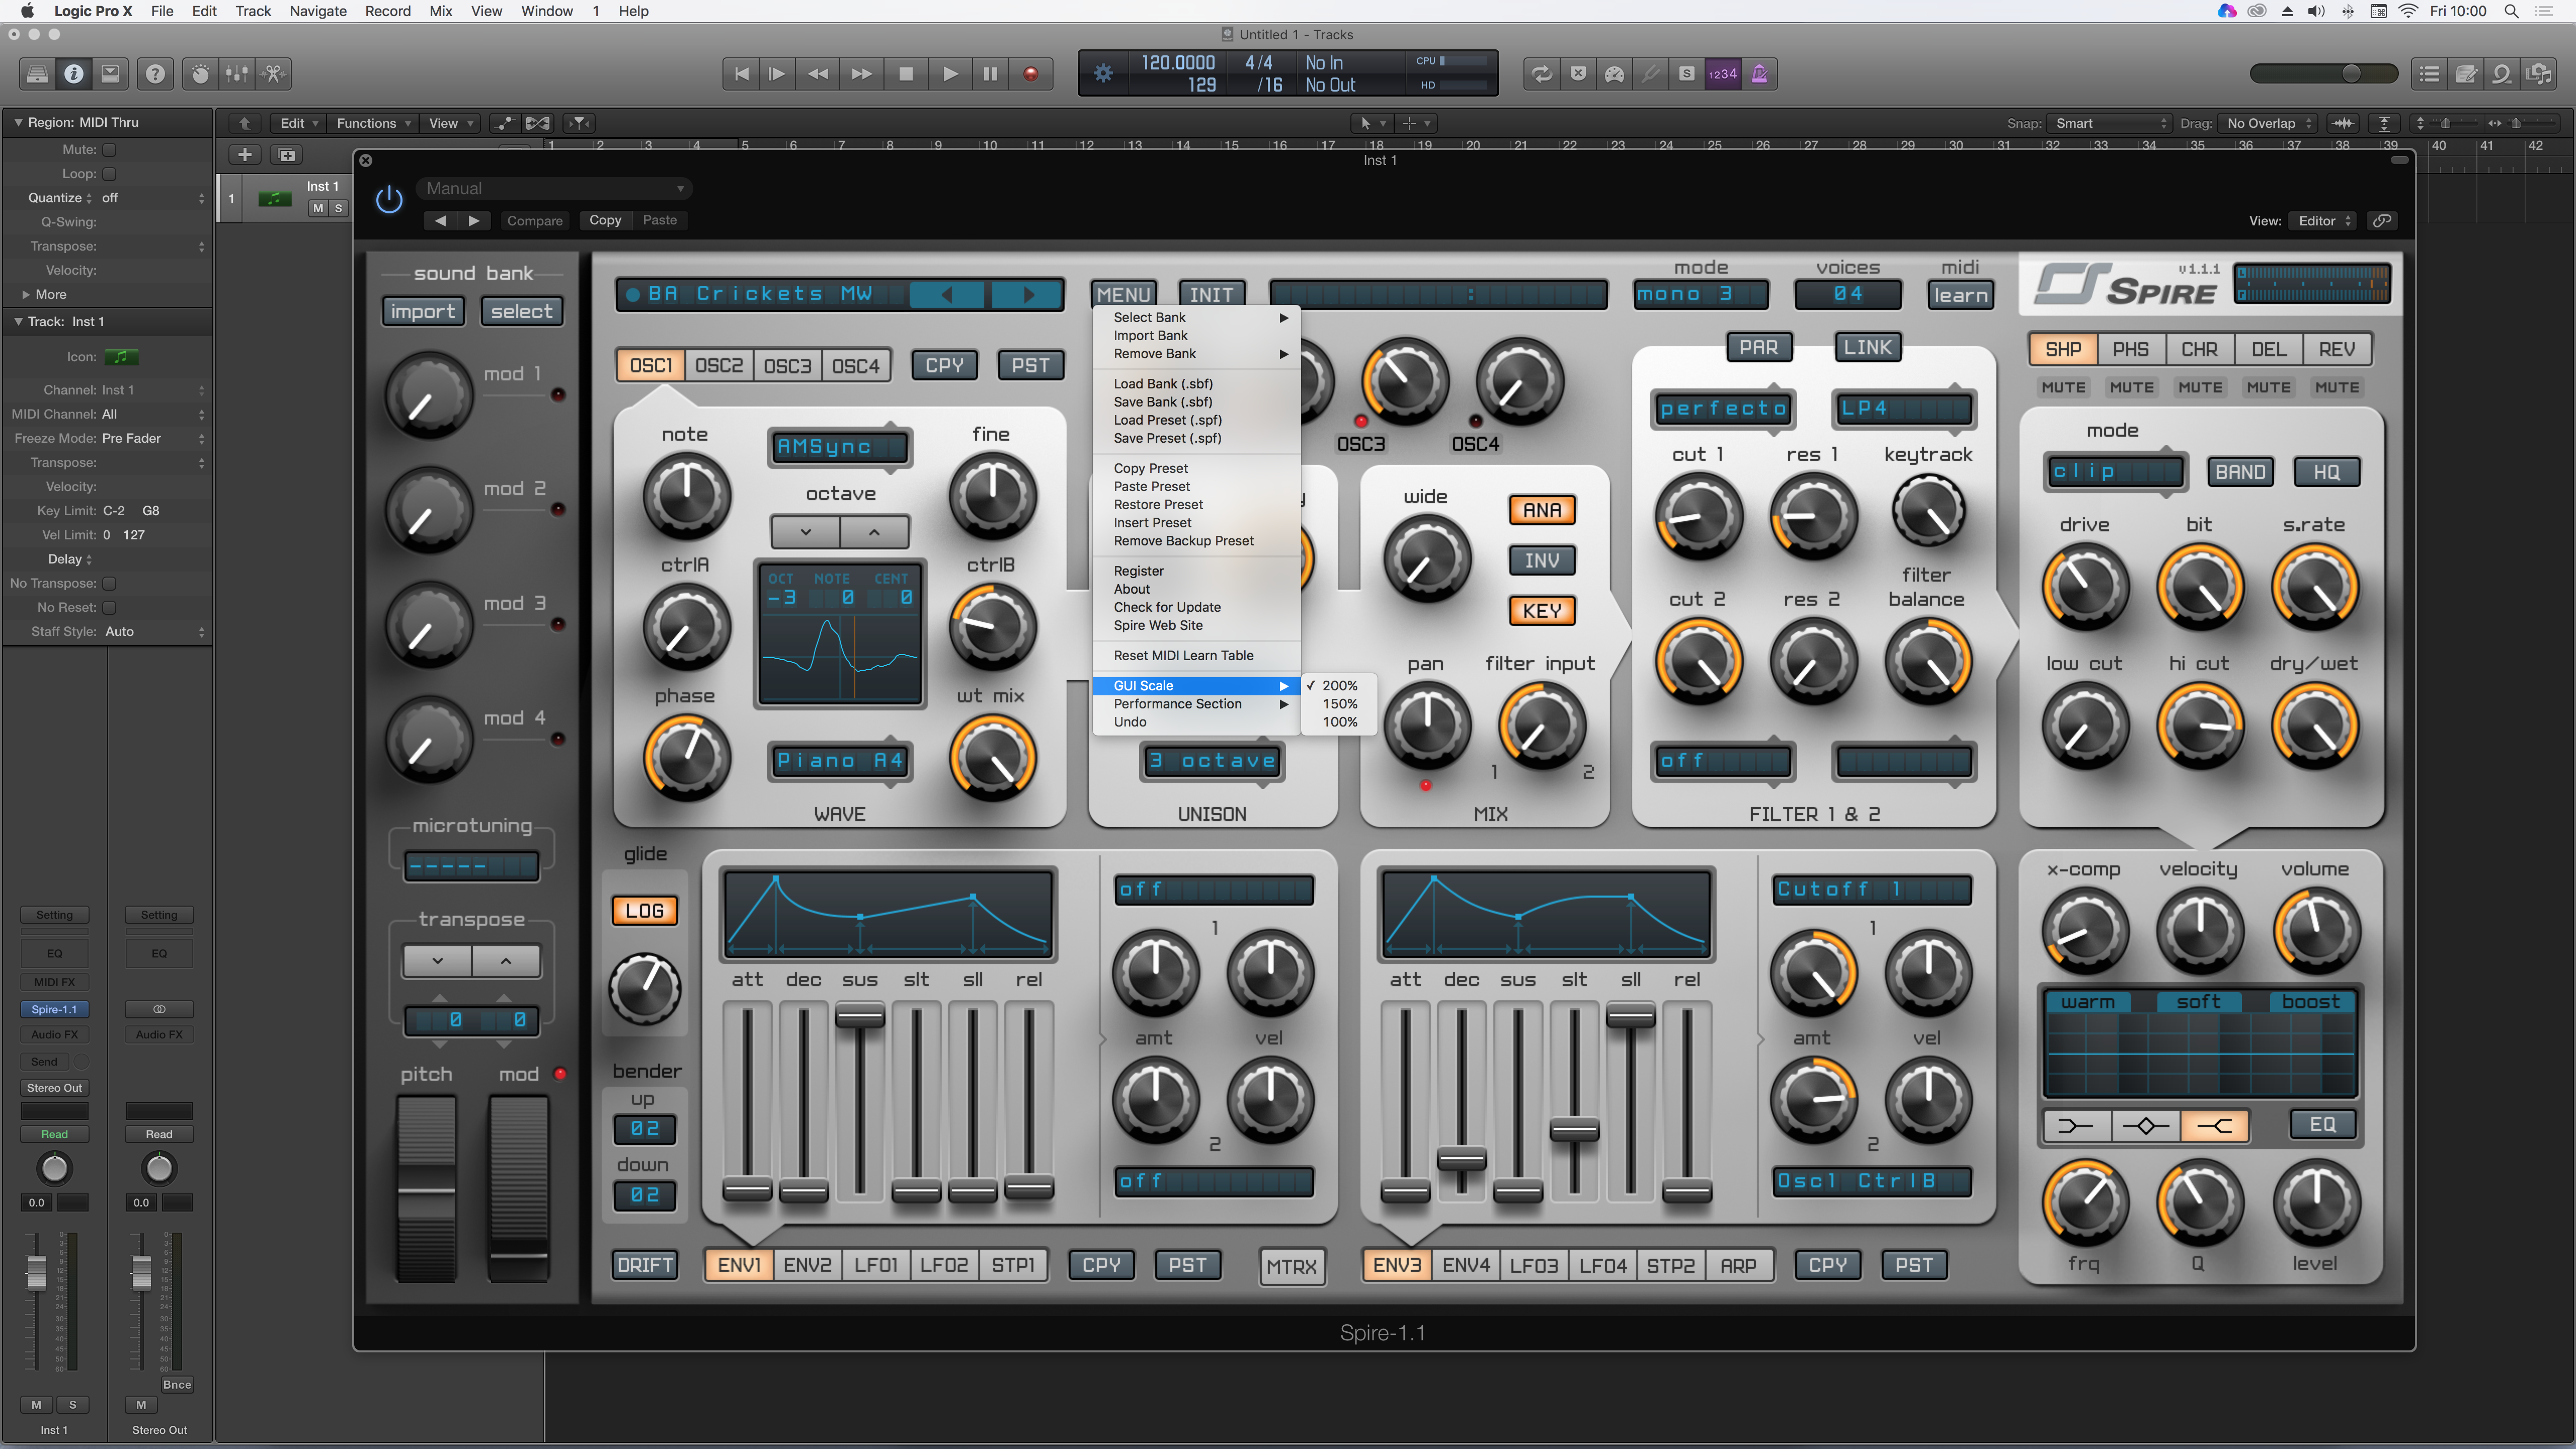Toggle the INV button in MIX section

click(1541, 561)
